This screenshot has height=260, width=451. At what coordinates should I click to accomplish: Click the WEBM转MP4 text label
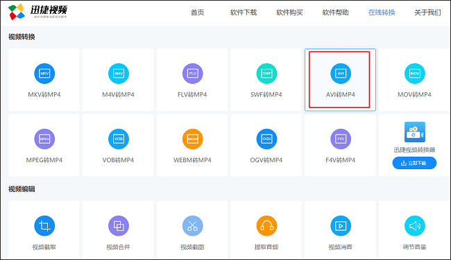pos(192,160)
